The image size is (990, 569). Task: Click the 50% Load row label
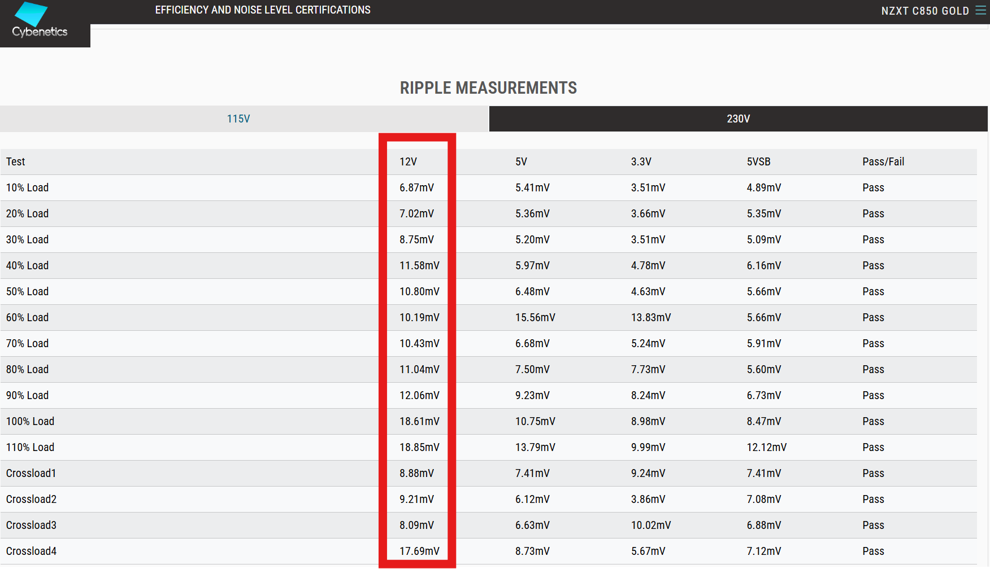click(27, 292)
